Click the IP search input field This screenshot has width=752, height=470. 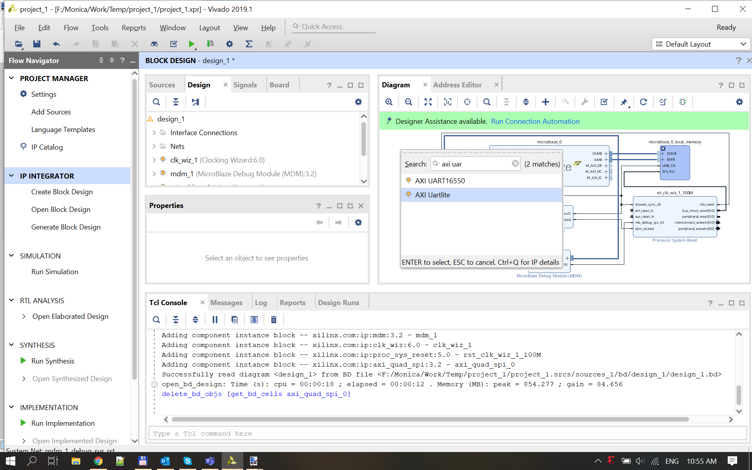click(475, 164)
